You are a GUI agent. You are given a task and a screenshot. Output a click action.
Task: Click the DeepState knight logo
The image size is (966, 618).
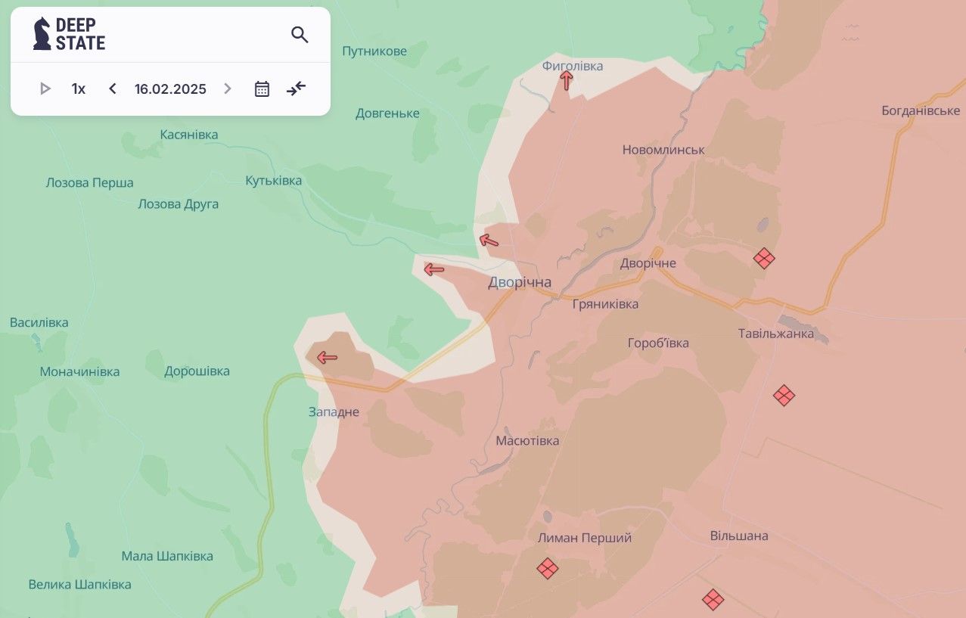tap(42, 34)
